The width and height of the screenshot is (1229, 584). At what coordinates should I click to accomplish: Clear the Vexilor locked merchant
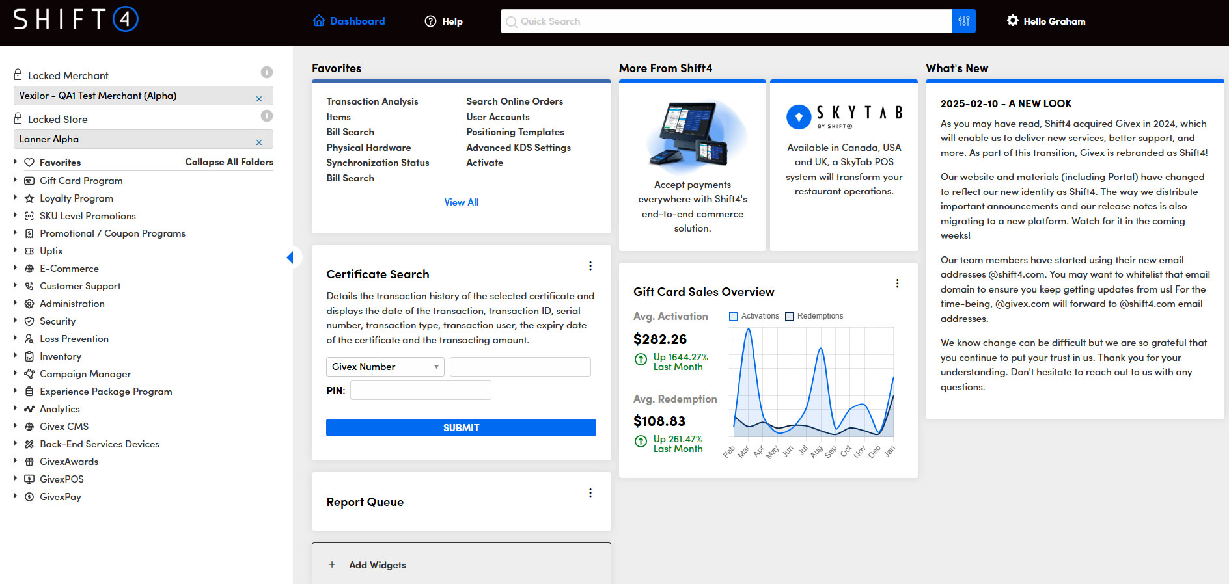coord(259,99)
